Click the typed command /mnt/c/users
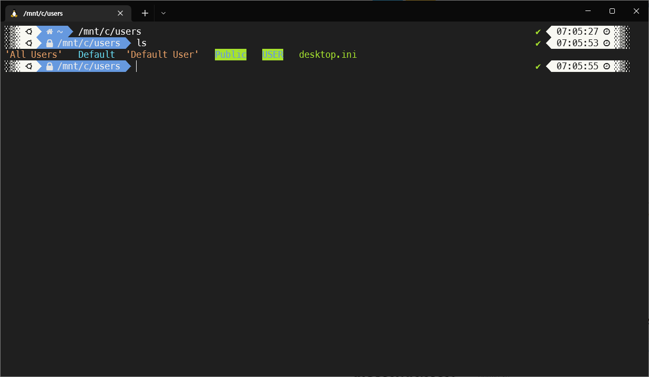The width and height of the screenshot is (649, 377). click(110, 32)
